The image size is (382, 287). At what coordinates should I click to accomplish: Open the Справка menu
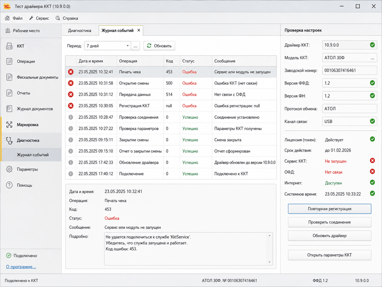click(x=67, y=18)
